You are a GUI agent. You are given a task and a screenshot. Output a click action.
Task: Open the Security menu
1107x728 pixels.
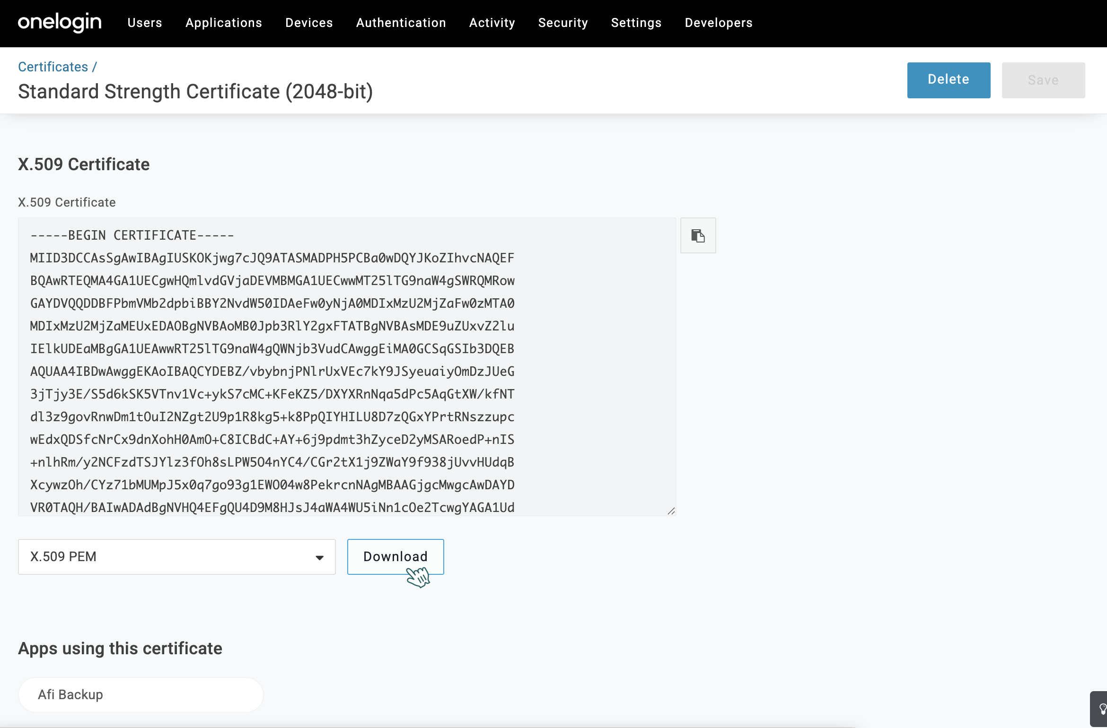click(x=563, y=23)
